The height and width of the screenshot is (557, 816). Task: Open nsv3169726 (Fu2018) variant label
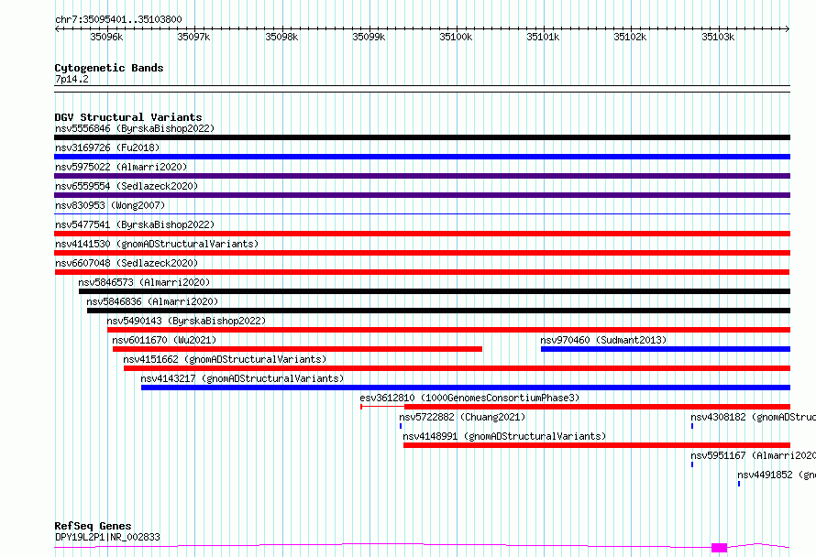point(107,147)
